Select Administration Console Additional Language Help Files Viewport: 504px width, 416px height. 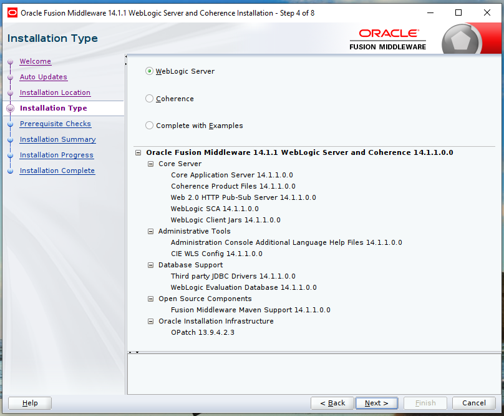pyautogui.click(x=286, y=242)
